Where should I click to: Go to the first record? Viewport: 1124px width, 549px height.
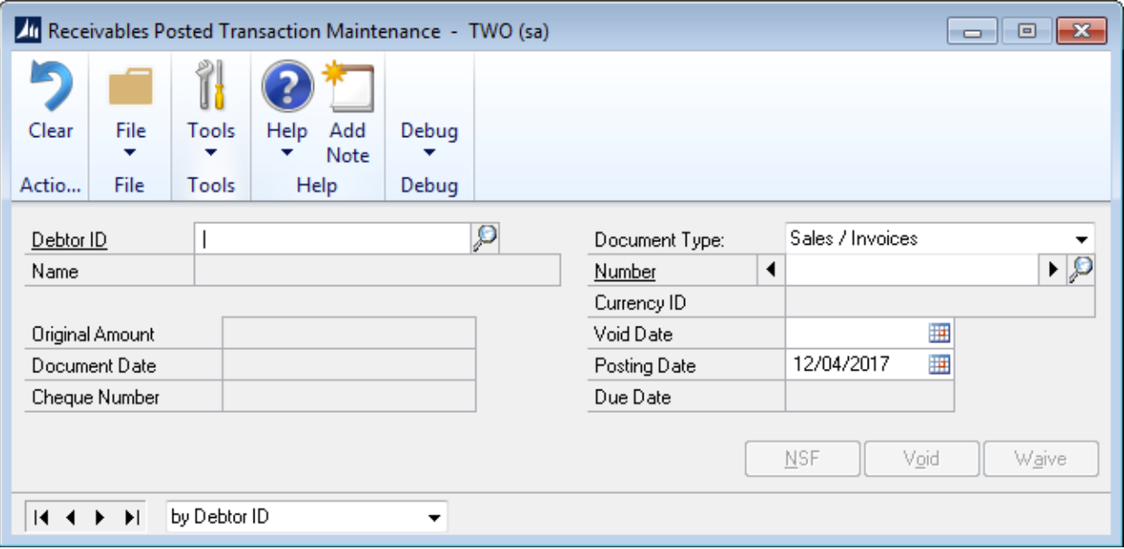pos(41,518)
